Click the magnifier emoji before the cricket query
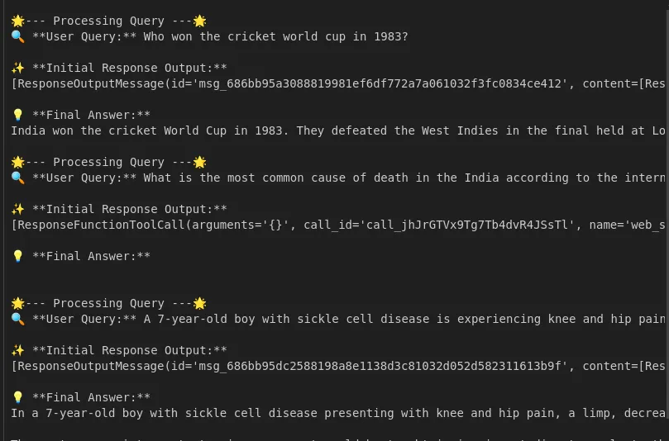This screenshot has width=669, height=441. point(18,36)
